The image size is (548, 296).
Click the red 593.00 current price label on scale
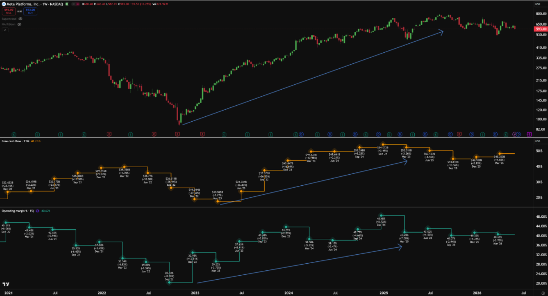[541, 29]
